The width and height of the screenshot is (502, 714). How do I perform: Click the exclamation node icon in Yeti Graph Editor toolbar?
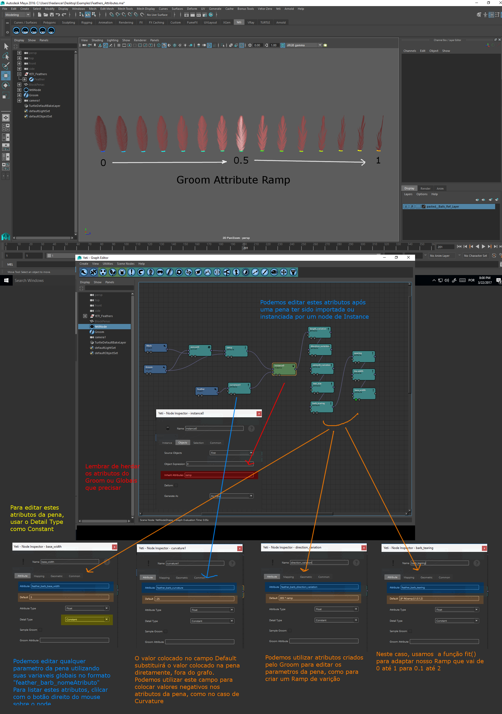(131, 272)
